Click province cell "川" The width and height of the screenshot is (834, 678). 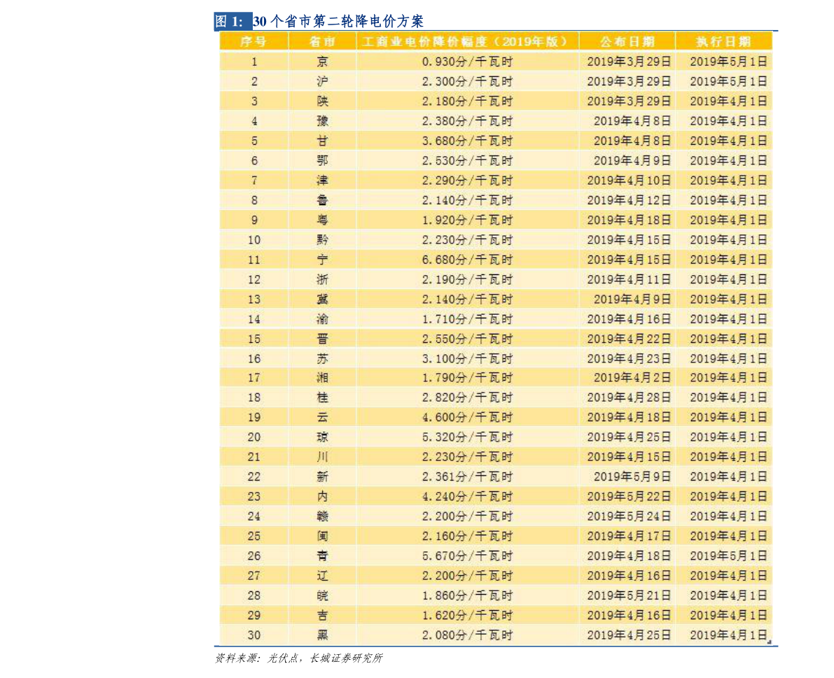click(x=322, y=457)
